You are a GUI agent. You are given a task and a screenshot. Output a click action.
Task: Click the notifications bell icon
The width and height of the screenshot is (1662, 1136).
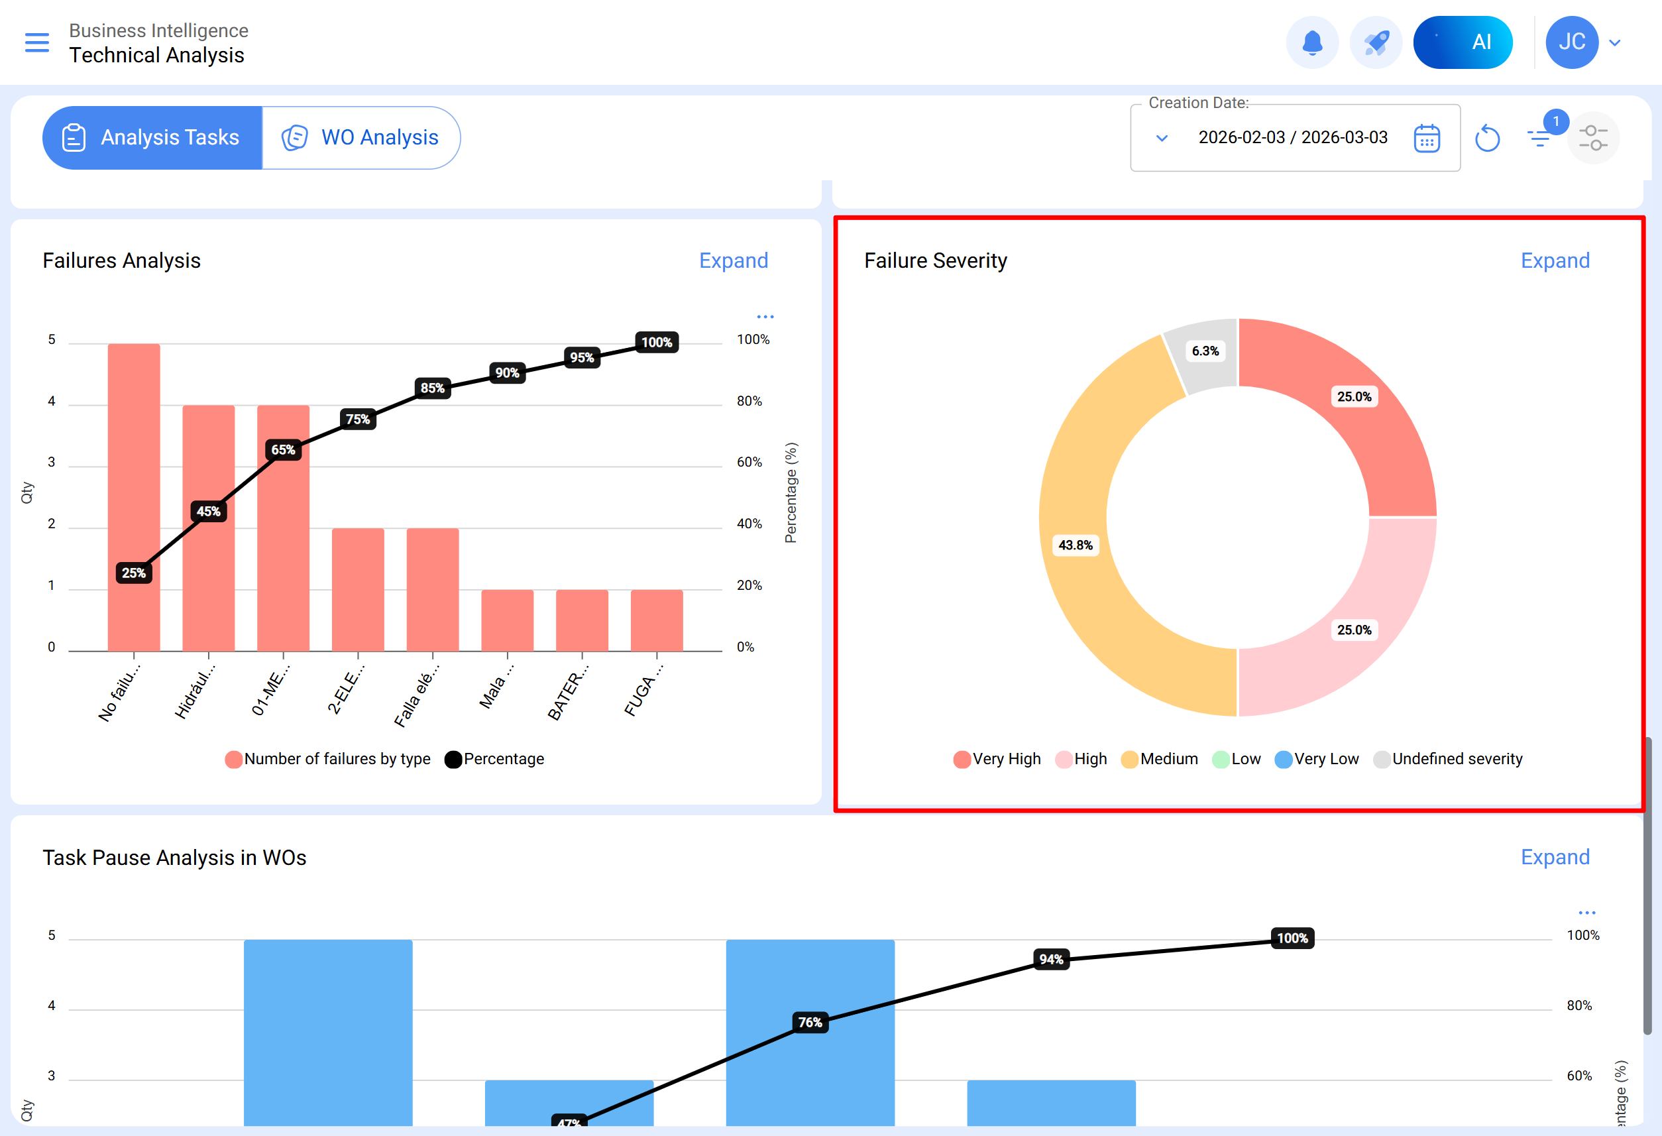click(x=1311, y=42)
